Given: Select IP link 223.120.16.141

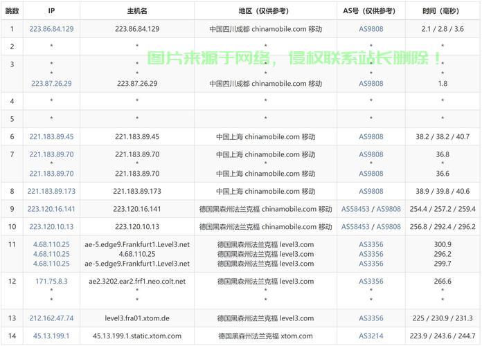Looking at the screenshot, I should [51, 209].
